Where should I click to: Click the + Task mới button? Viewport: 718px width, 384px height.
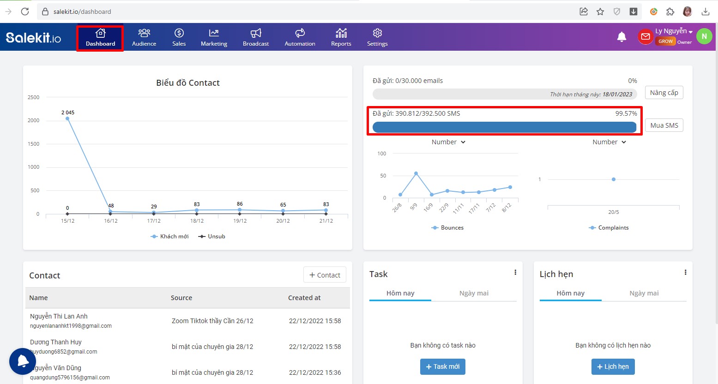pos(443,366)
